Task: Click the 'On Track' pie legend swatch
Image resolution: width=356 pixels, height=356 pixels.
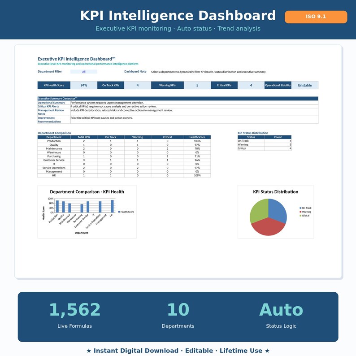Action: [x=300, y=208]
